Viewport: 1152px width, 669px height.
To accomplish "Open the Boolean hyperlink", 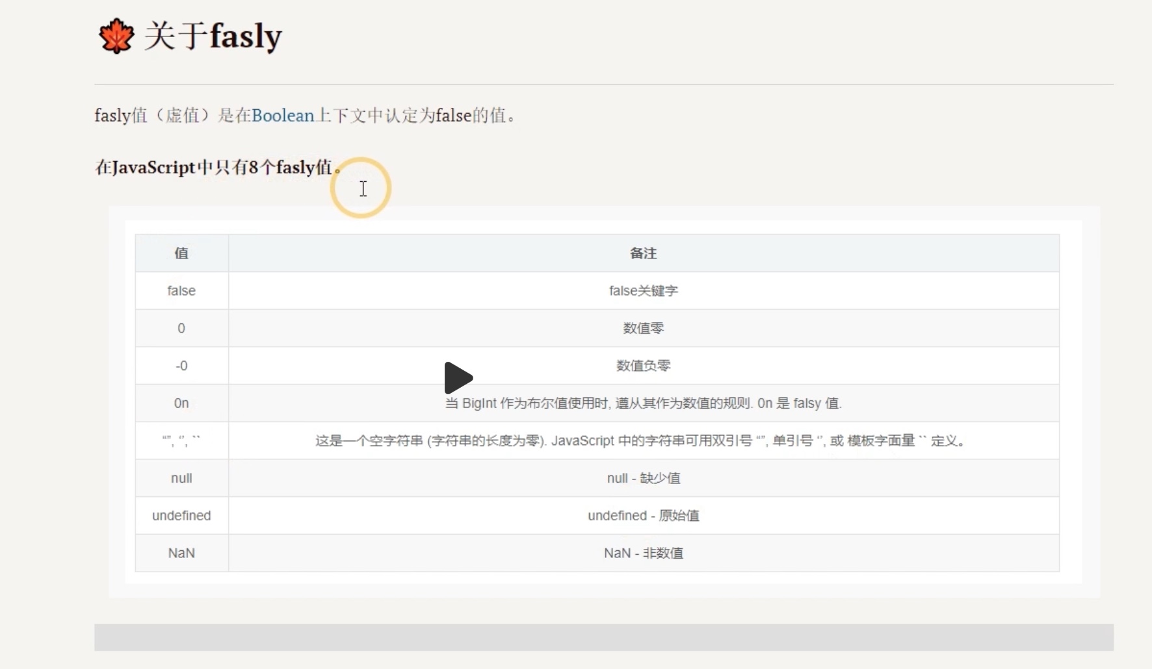I will (283, 116).
